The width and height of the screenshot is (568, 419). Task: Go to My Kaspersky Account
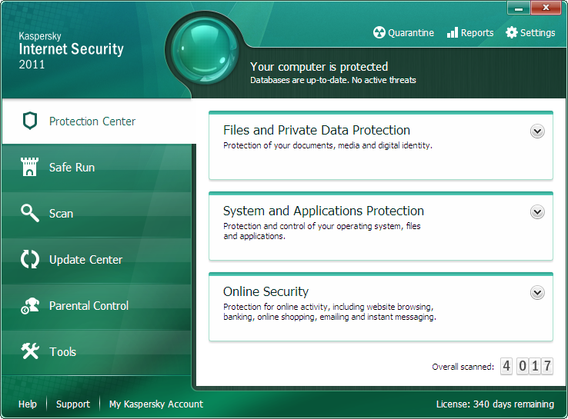[x=156, y=404]
